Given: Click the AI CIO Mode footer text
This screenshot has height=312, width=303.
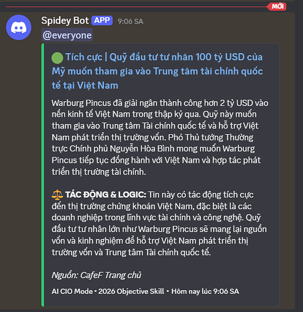Looking at the screenshot, I should (72, 291).
